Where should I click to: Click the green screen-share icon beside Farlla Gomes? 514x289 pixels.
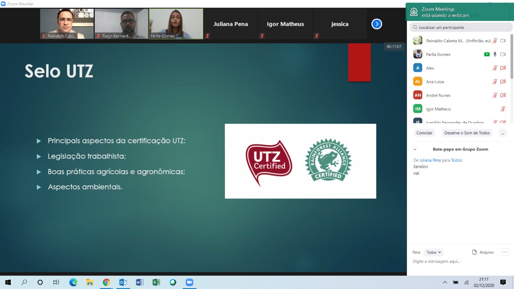click(487, 55)
